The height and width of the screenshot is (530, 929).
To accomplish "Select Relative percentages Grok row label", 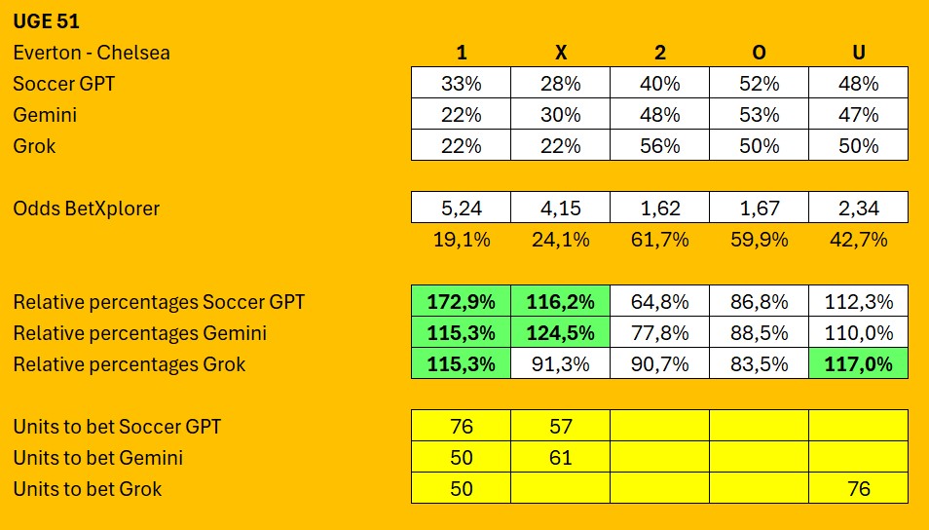I will (130, 364).
